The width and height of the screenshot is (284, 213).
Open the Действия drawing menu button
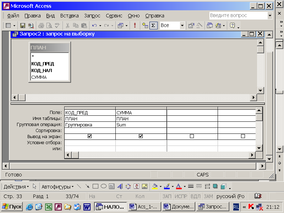16,187
